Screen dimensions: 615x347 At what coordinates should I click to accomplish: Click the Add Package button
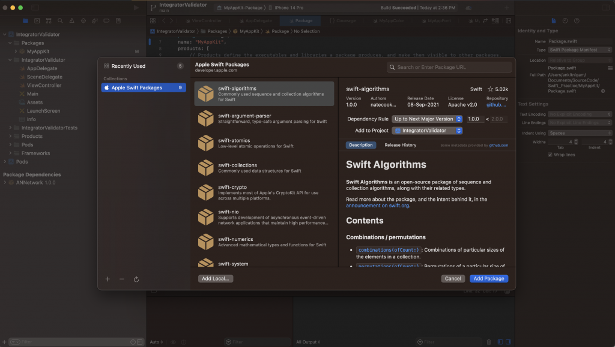point(489,279)
